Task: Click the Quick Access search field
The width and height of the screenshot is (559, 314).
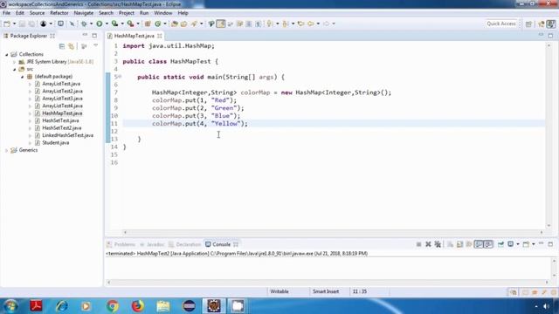Action: click(x=501, y=24)
